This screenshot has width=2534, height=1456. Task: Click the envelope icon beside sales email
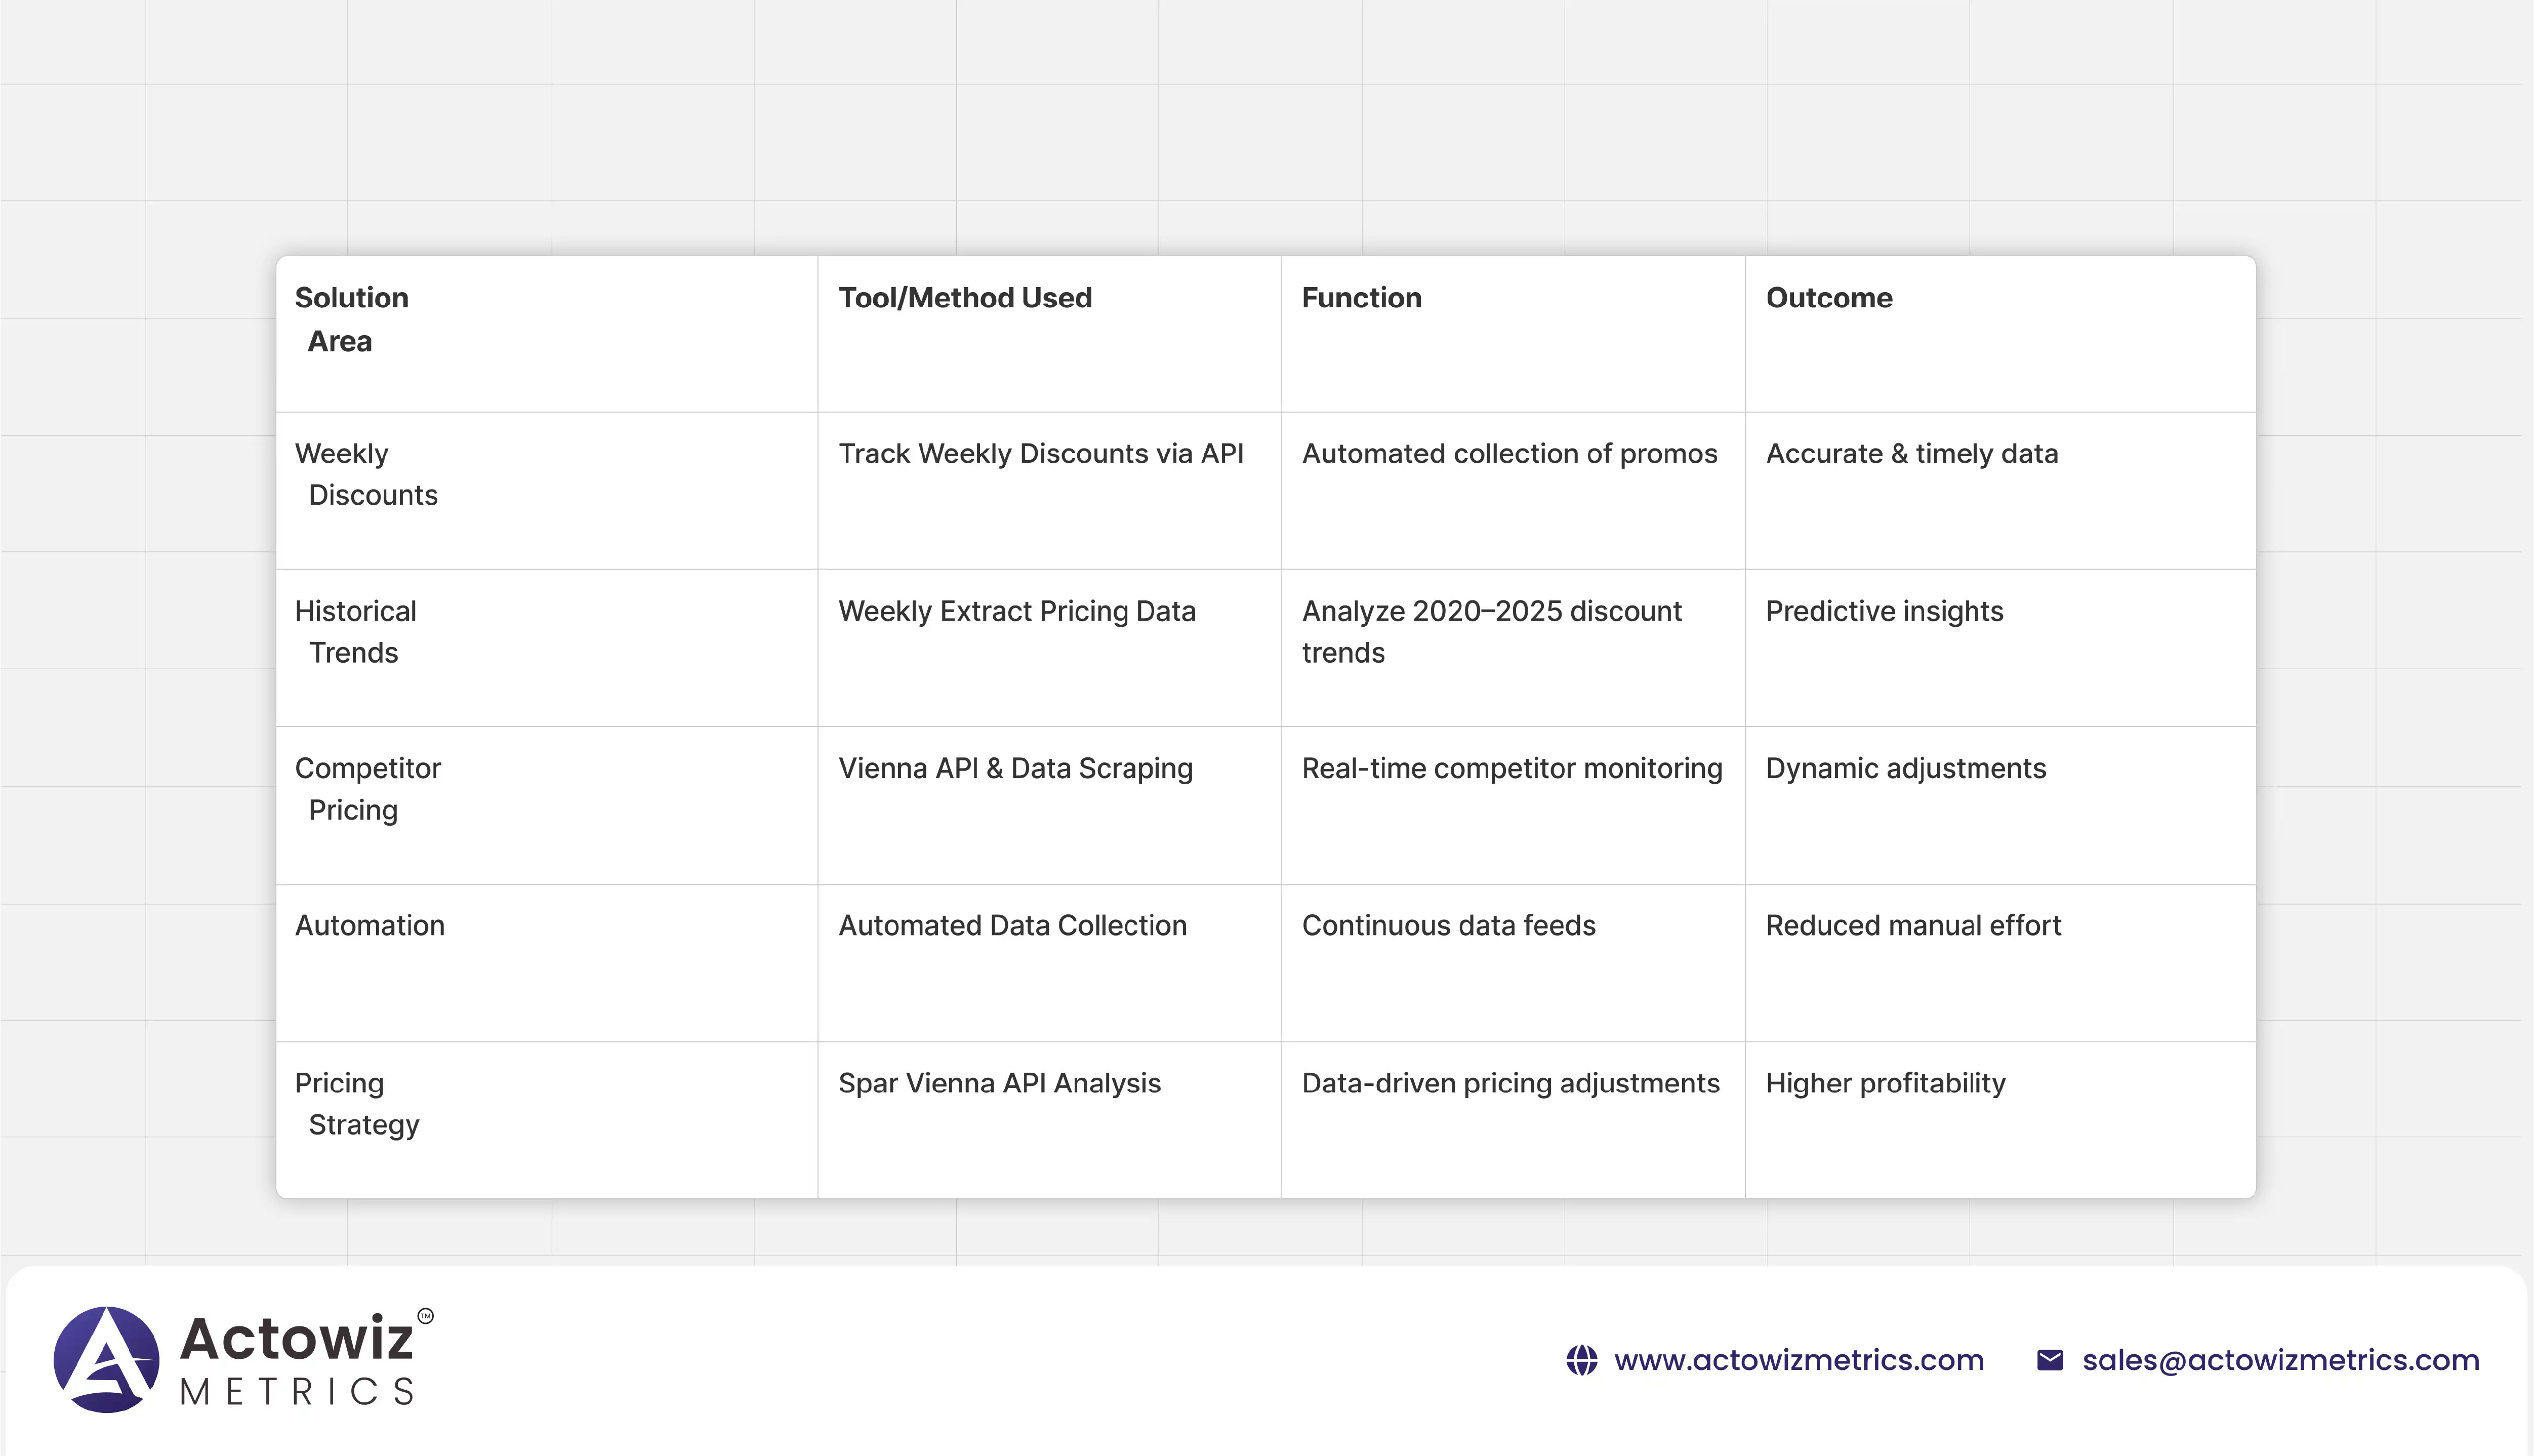coord(2049,1360)
